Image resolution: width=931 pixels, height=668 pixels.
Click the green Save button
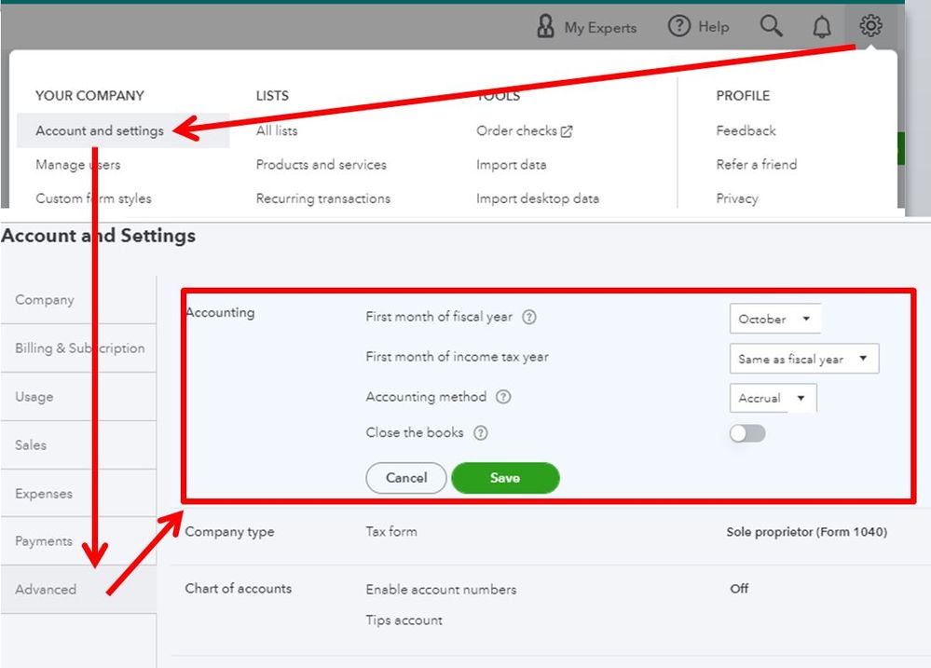[x=505, y=478]
